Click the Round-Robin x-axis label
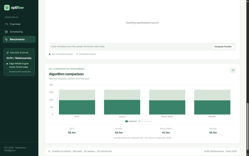This screenshot has width=249, height=156. click(x=167, y=116)
